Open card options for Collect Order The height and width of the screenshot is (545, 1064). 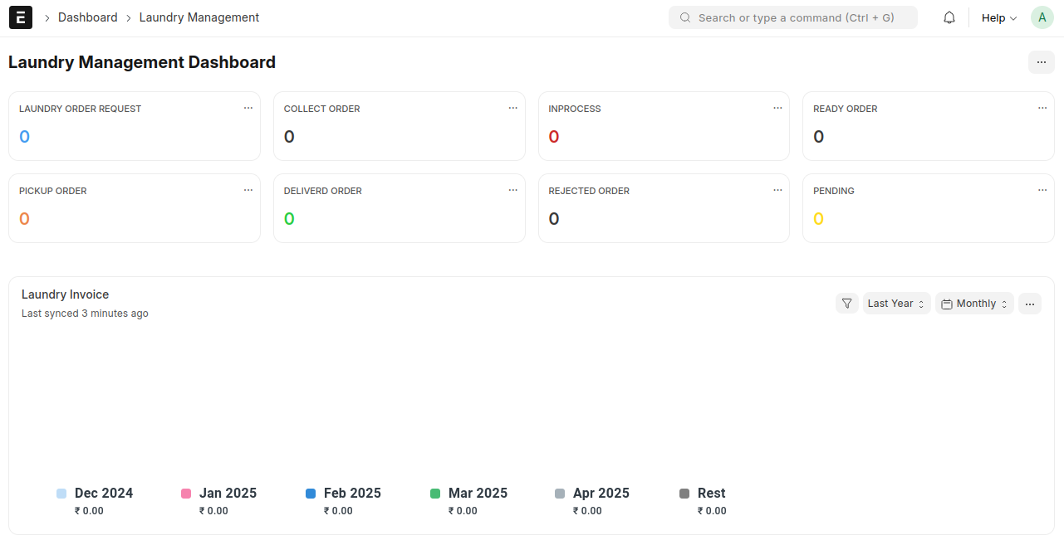click(x=512, y=108)
